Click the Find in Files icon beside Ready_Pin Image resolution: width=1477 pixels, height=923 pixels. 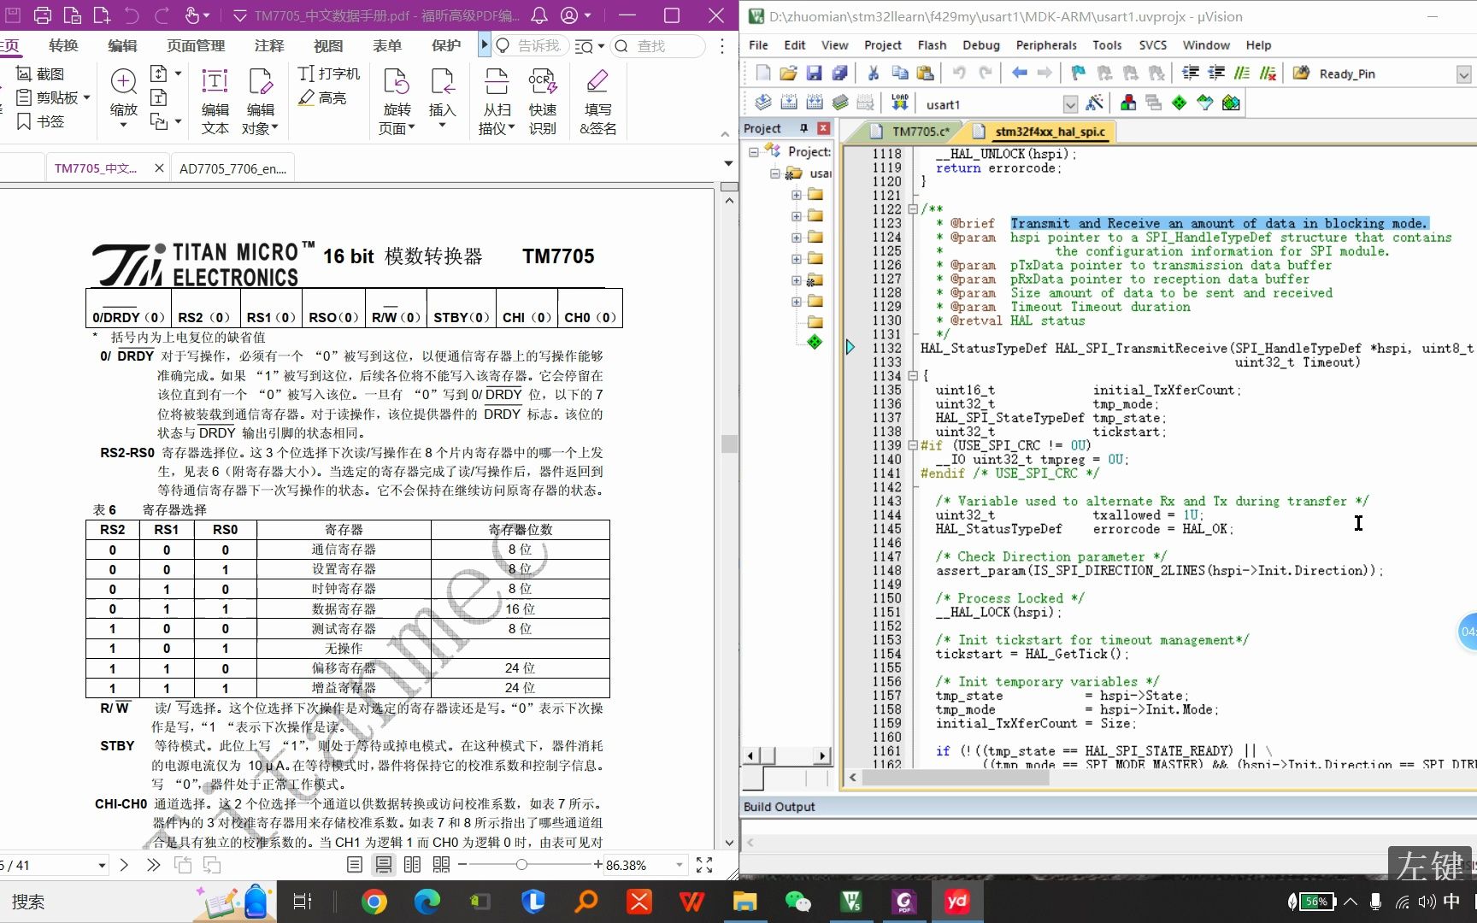coord(1301,73)
